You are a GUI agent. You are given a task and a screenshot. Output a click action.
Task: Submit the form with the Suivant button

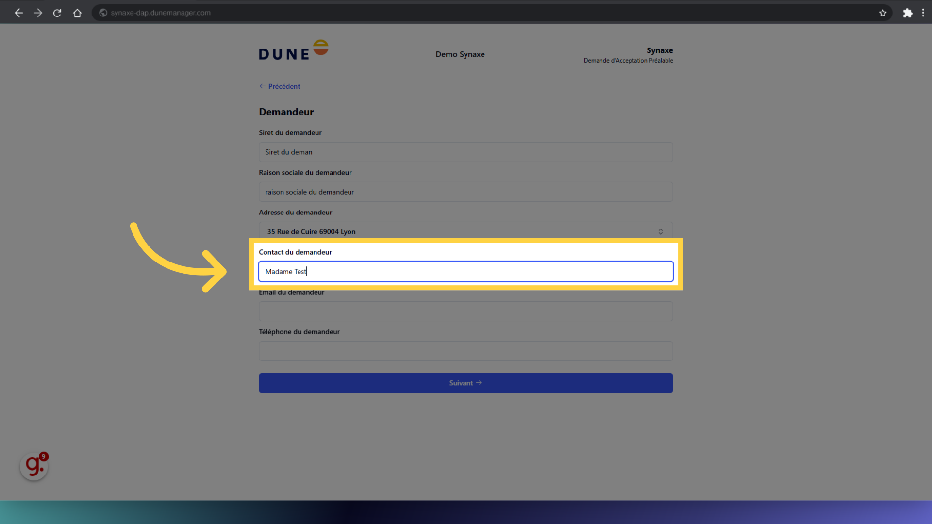click(465, 383)
